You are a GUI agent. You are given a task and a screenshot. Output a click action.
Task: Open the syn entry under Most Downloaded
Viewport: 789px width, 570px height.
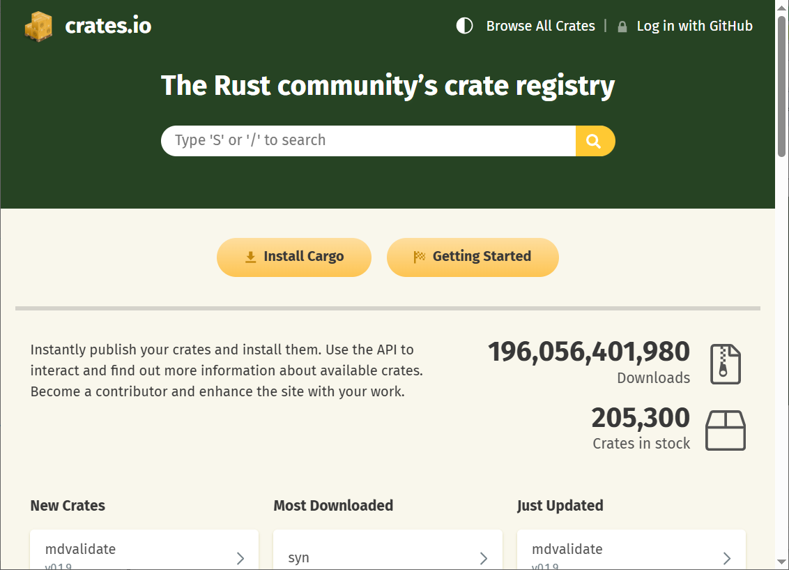click(x=300, y=557)
